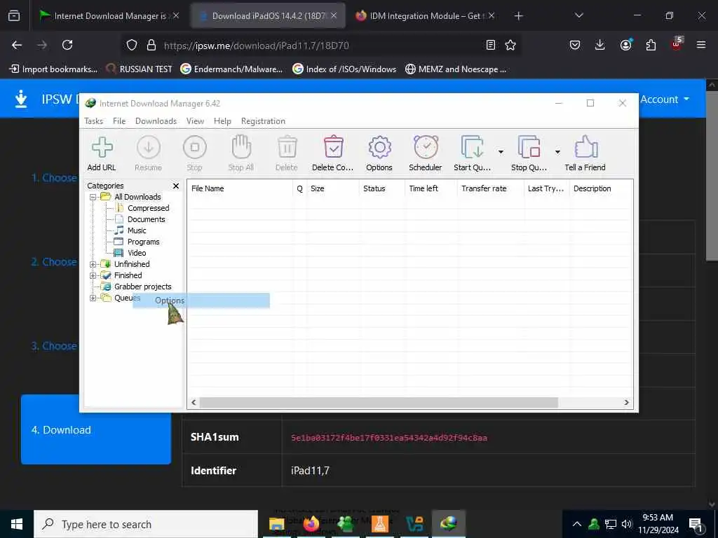
Task: Switch to Internet Download Manager browser tab
Action: click(109, 16)
